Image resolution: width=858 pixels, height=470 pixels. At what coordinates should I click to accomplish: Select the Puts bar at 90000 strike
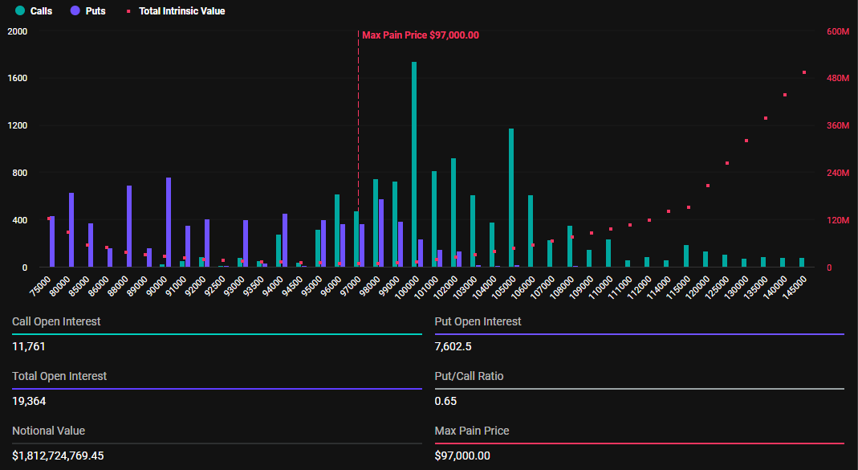tap(169, 223)
